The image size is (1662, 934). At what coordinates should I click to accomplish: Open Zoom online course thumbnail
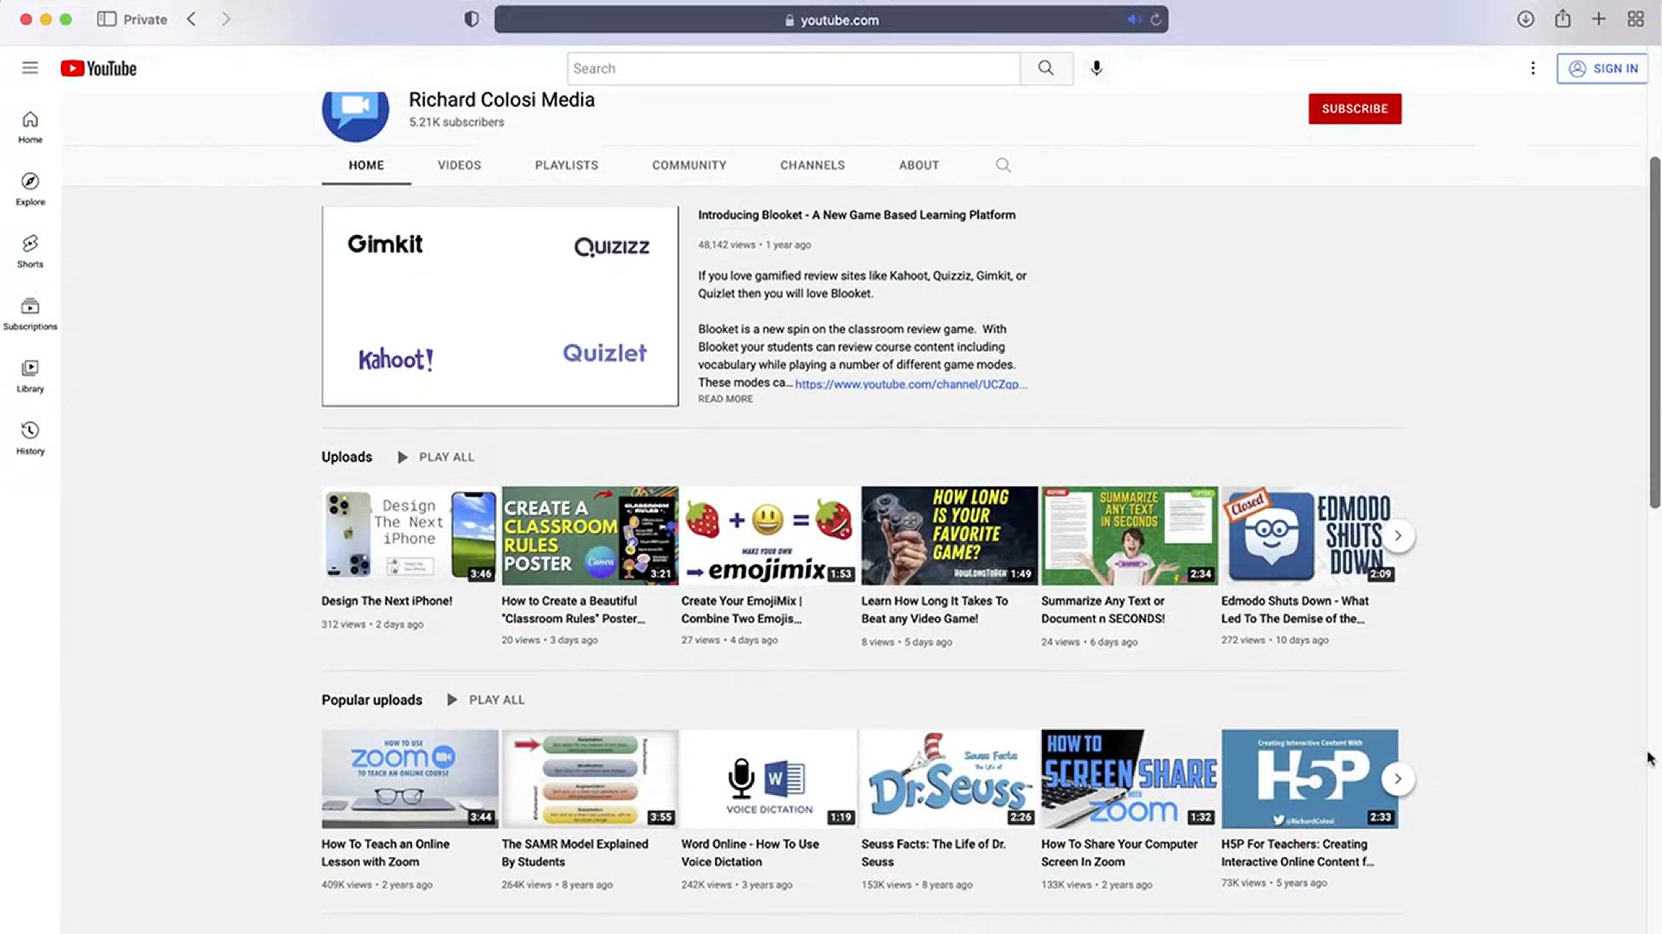tap(409, 779)
